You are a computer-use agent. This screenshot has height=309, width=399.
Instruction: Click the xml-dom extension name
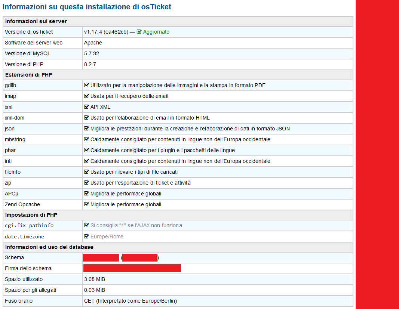[x=15, y=118]
